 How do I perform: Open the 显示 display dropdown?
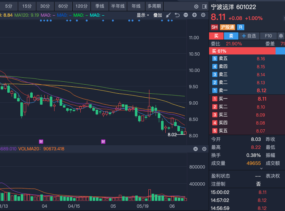pyautogui.click(x=143, y=15)
